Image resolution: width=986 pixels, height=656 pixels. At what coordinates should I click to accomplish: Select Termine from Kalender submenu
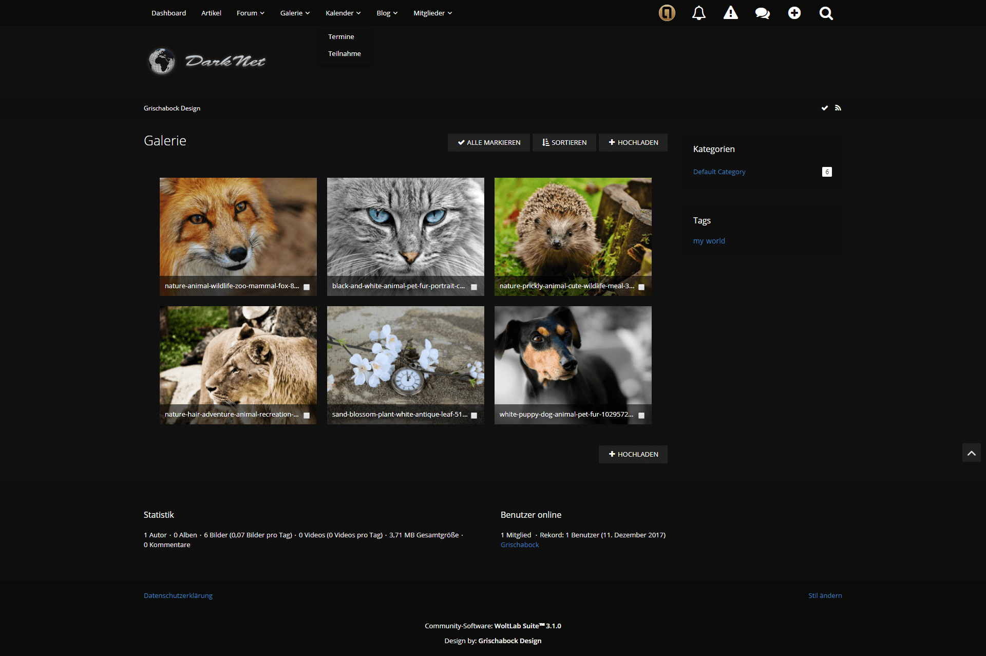pos(341,36)
